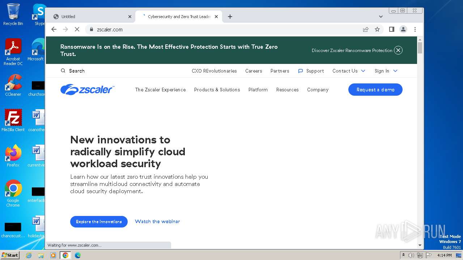The image size is (463, 260).
Task: Open the tab search dropdown
Action: click(x=381, y=17)
